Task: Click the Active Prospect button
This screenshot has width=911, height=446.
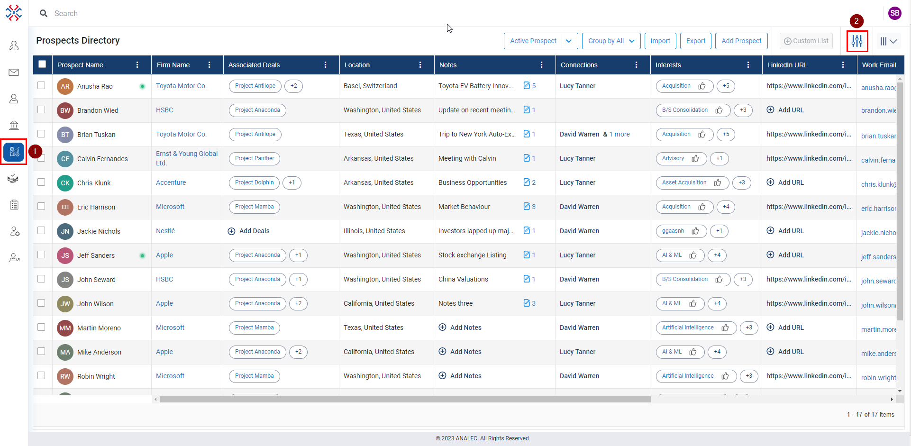Action: [533, 41]
